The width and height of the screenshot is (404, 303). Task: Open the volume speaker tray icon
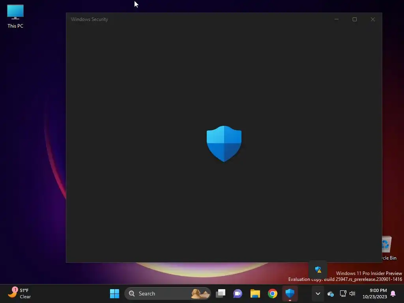[352, 294]
